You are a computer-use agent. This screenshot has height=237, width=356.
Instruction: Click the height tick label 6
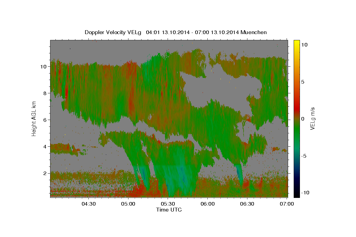tap(46, 120)
